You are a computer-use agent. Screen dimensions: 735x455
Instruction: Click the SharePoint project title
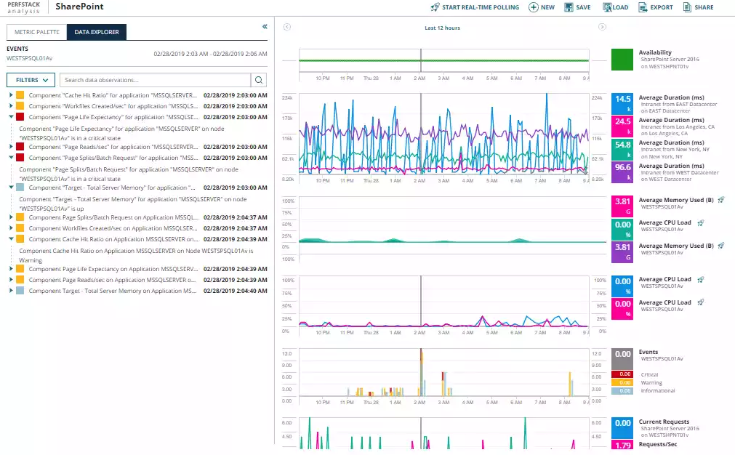pos(79,7)
